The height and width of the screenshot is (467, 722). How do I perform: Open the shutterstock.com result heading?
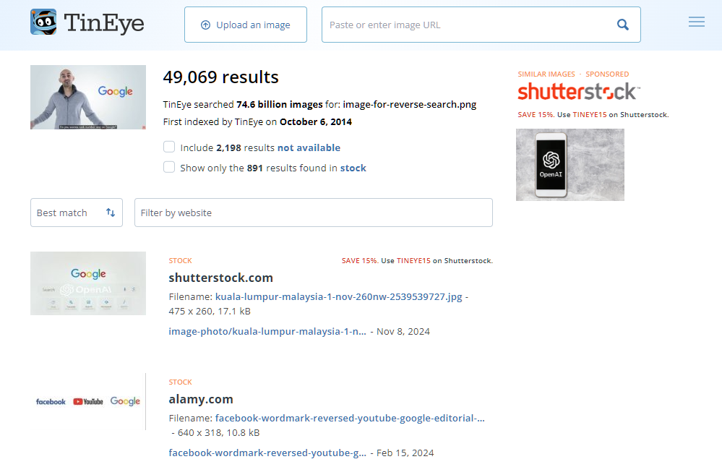(x=220, y=278)
